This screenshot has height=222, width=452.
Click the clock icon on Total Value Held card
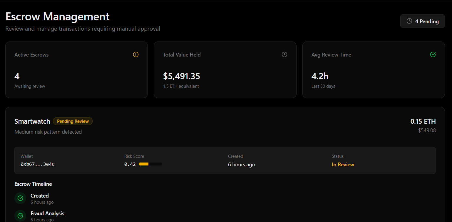[284, 54]
